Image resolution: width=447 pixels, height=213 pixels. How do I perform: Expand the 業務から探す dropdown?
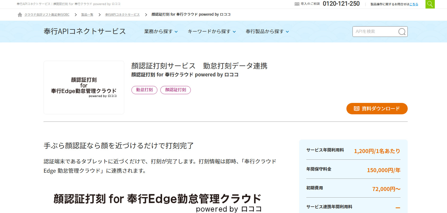[x=161, y=32]
